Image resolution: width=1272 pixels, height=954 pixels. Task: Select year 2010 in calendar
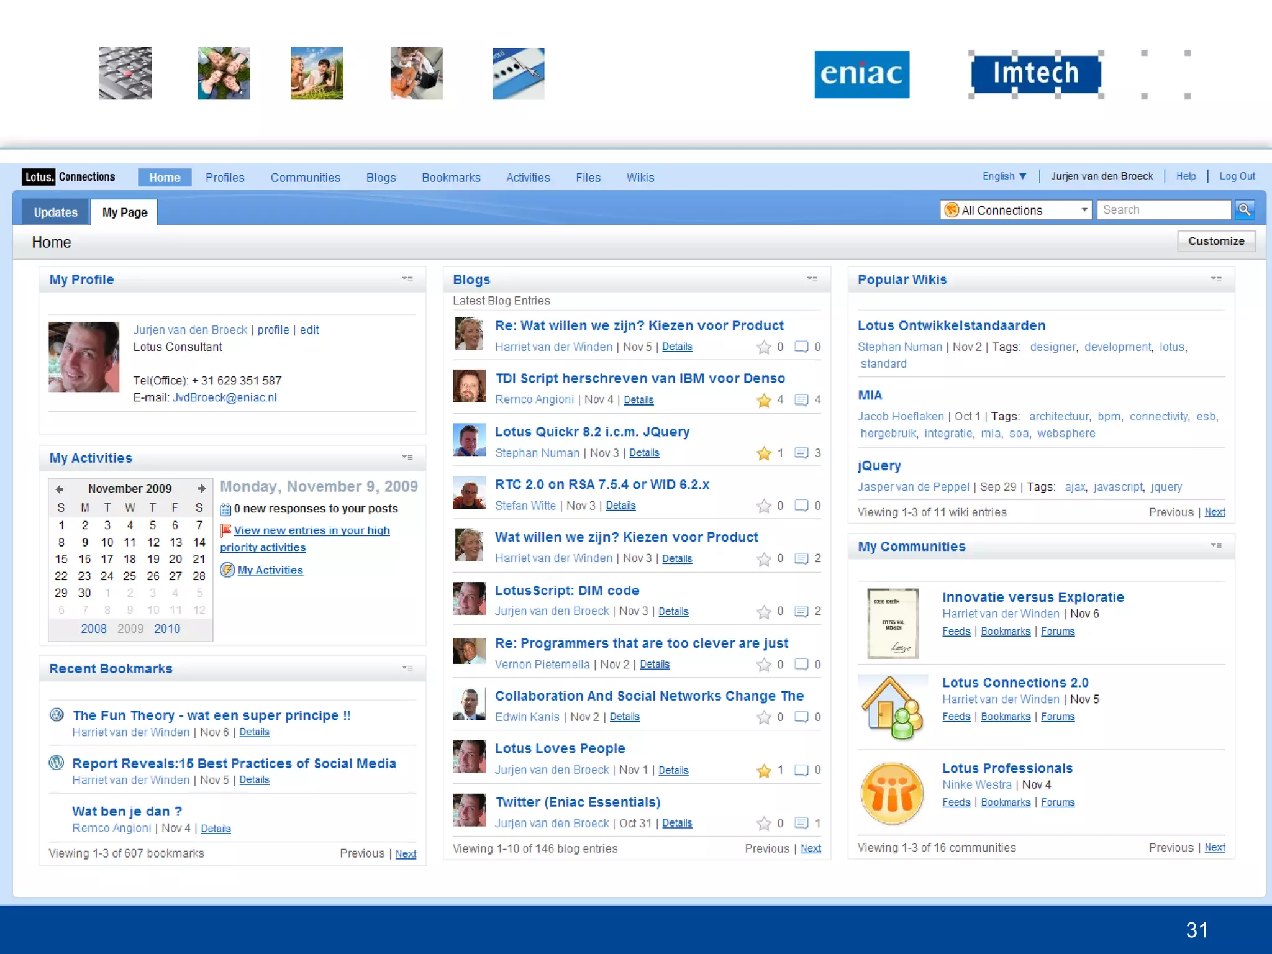(167, 629)
